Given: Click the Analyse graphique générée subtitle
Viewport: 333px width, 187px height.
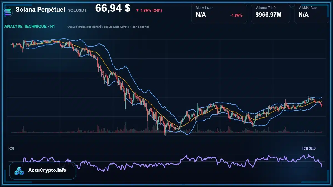Looking at the screenshot, I should 108,27.
